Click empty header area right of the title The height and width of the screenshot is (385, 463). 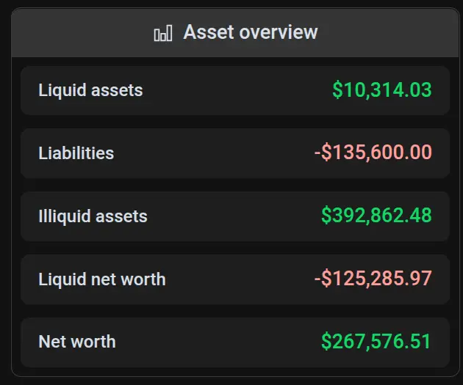tap(390, 33)
